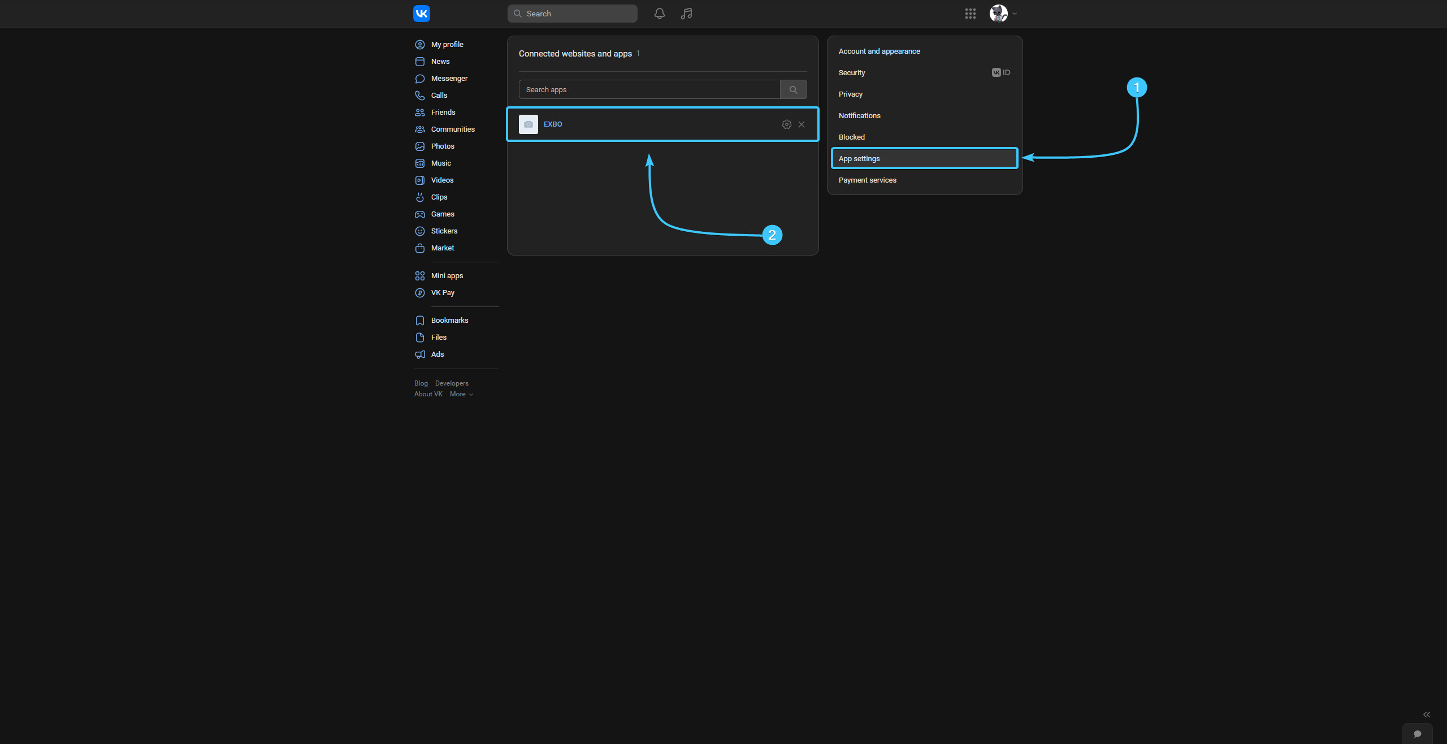Click the Search apps input field
Screen dimensions: 1447x744
[649, 90]
